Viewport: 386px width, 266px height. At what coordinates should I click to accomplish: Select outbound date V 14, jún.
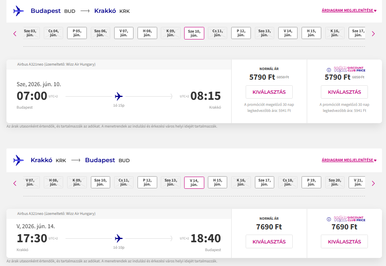click(288, 33)
